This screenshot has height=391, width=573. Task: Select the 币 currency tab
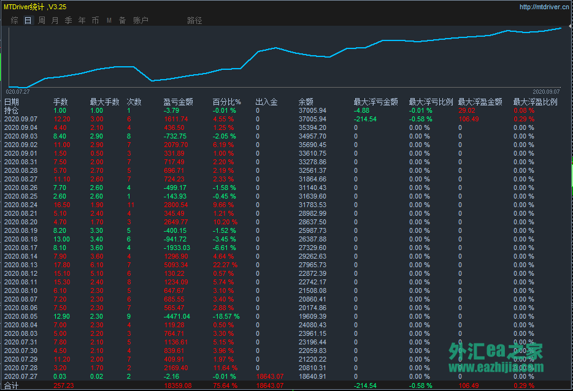point(95,20)
